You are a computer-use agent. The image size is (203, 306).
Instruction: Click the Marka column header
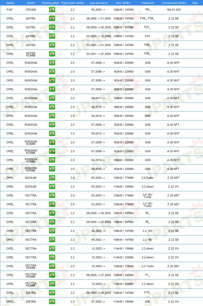[x=10, y=3]
